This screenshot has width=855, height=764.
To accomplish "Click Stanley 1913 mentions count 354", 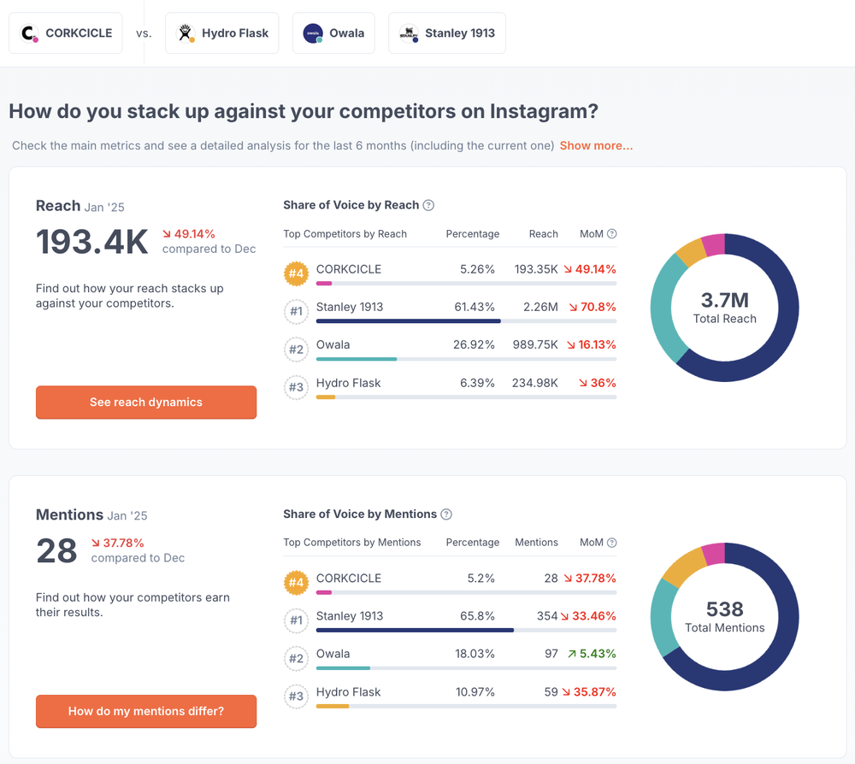I will [547, 616].
